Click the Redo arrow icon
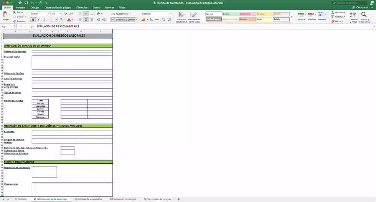The image size is (376, 202). point(40,3)
